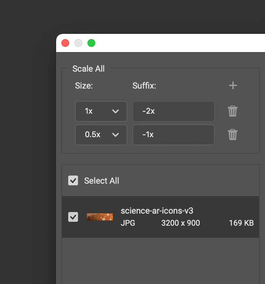This screenshot has width=265, height=284.
Task: Delete the -1x suffix scale row
Action: pos(232,135)
